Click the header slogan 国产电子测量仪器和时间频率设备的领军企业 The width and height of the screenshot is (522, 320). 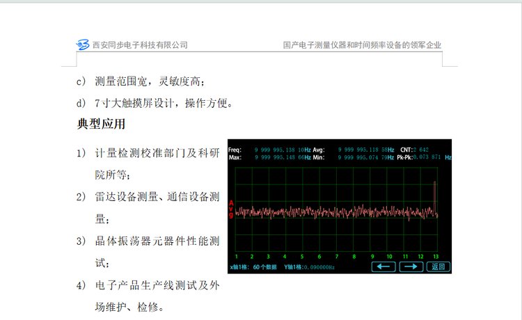362,45
